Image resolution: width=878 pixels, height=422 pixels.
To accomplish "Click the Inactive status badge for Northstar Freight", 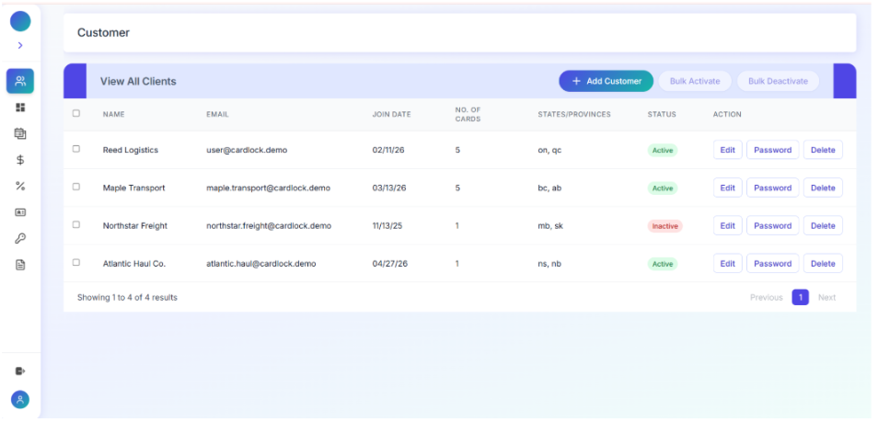I will pos(665,226).
